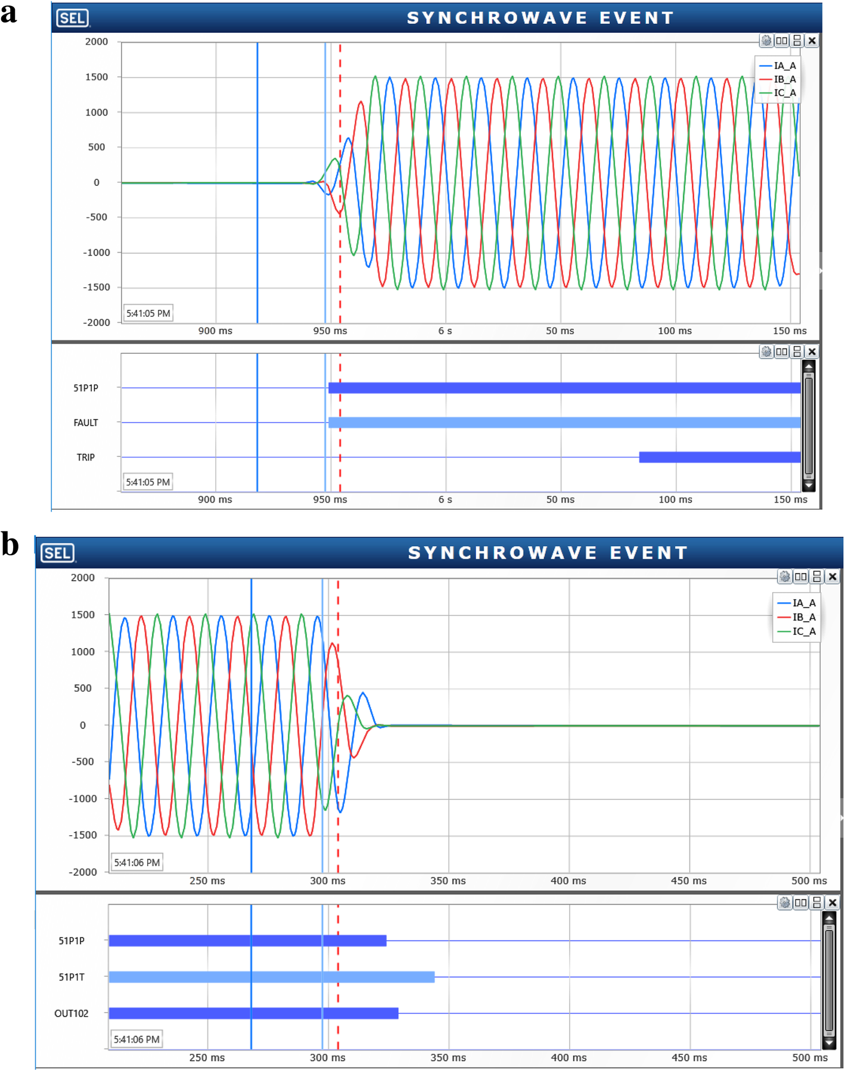Click stacked split icon in panel a analog chart
The width and height of the screenshot is (845, 1071).
pyautogui.click(x=797, y=41)
